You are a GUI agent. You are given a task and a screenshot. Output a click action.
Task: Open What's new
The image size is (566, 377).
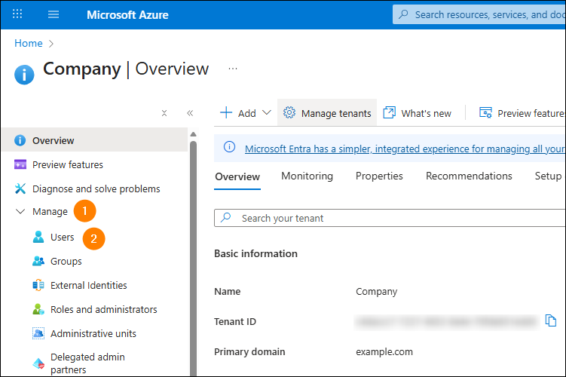(x=418, y=113)
